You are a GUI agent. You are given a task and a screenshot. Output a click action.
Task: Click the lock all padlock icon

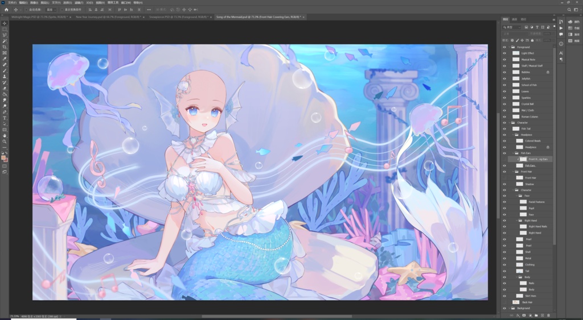tap(532, 40)
